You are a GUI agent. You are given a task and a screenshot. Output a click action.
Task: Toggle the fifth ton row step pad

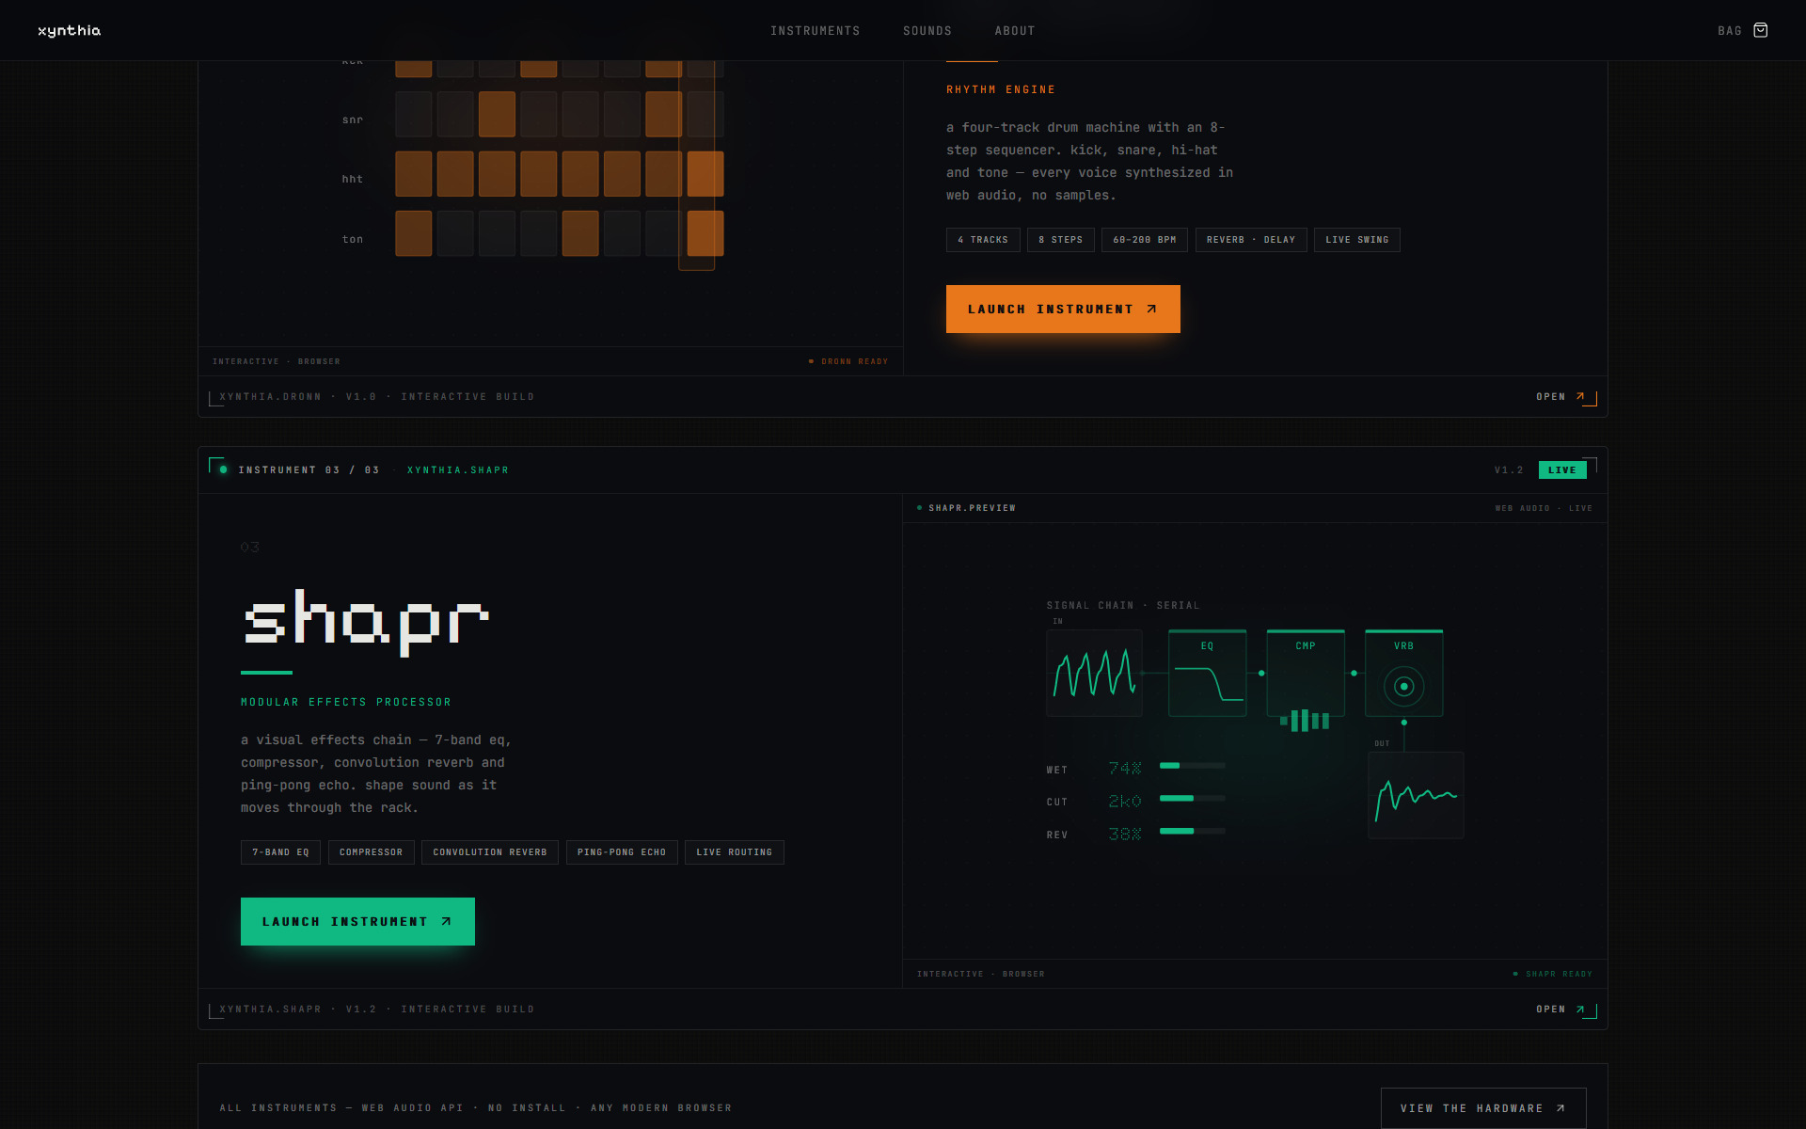point(580,233)
